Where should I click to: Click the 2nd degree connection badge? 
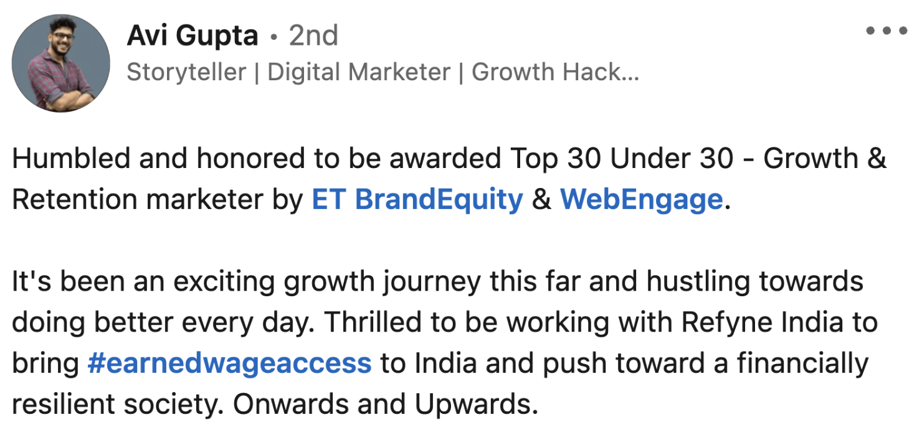coord(313,36)
